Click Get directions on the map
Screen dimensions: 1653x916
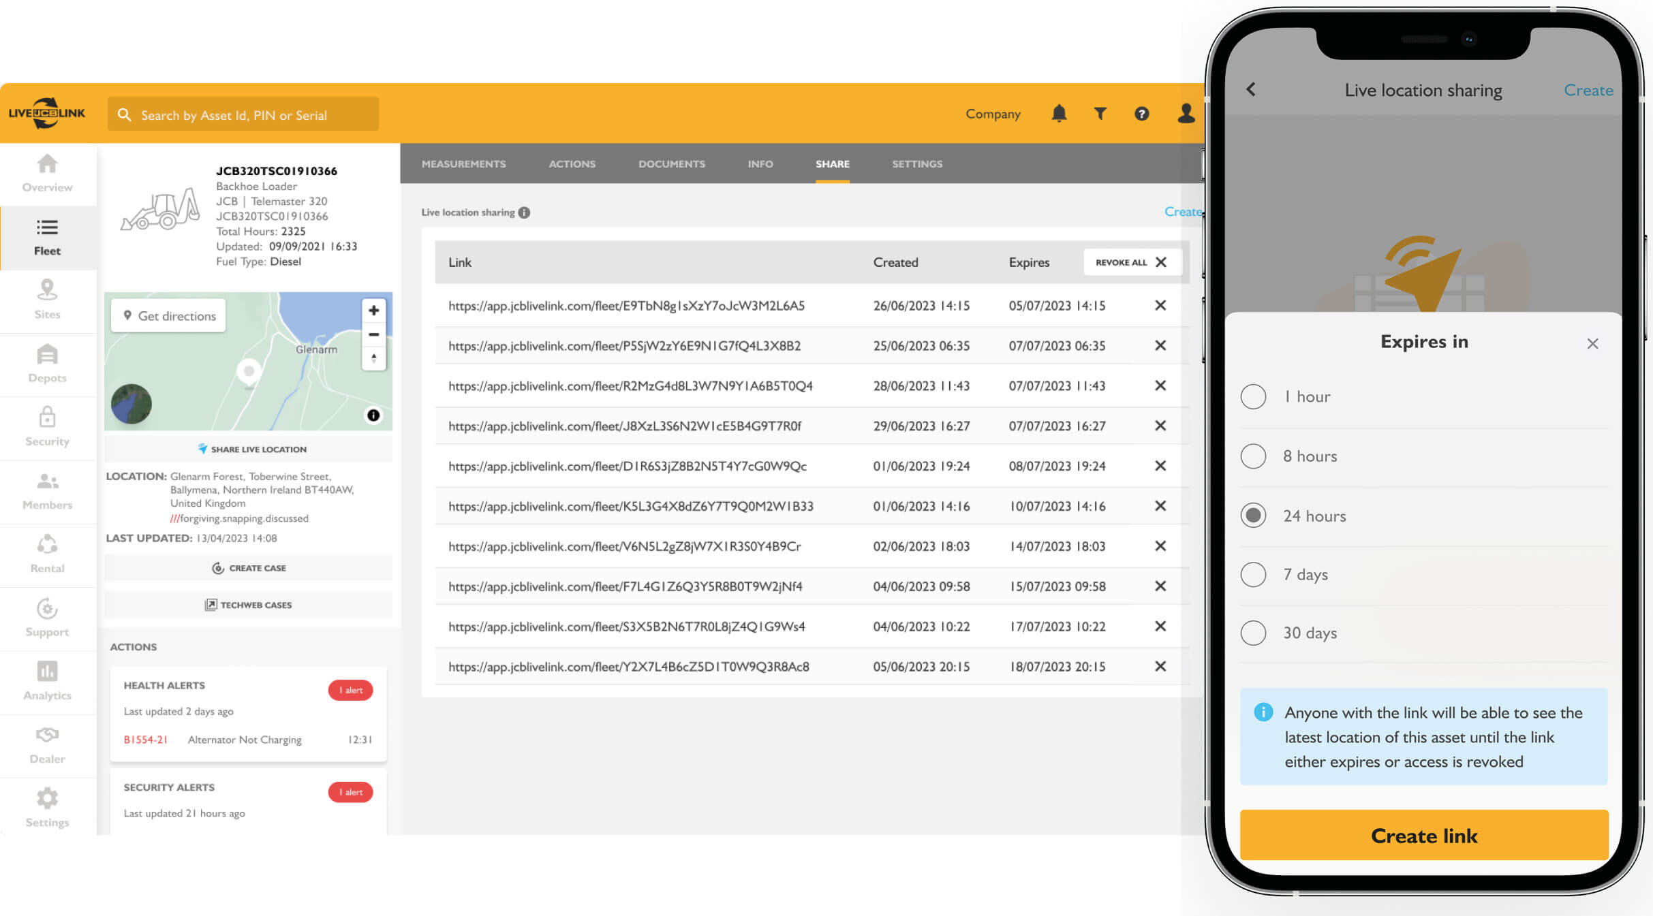click(169, 316)
